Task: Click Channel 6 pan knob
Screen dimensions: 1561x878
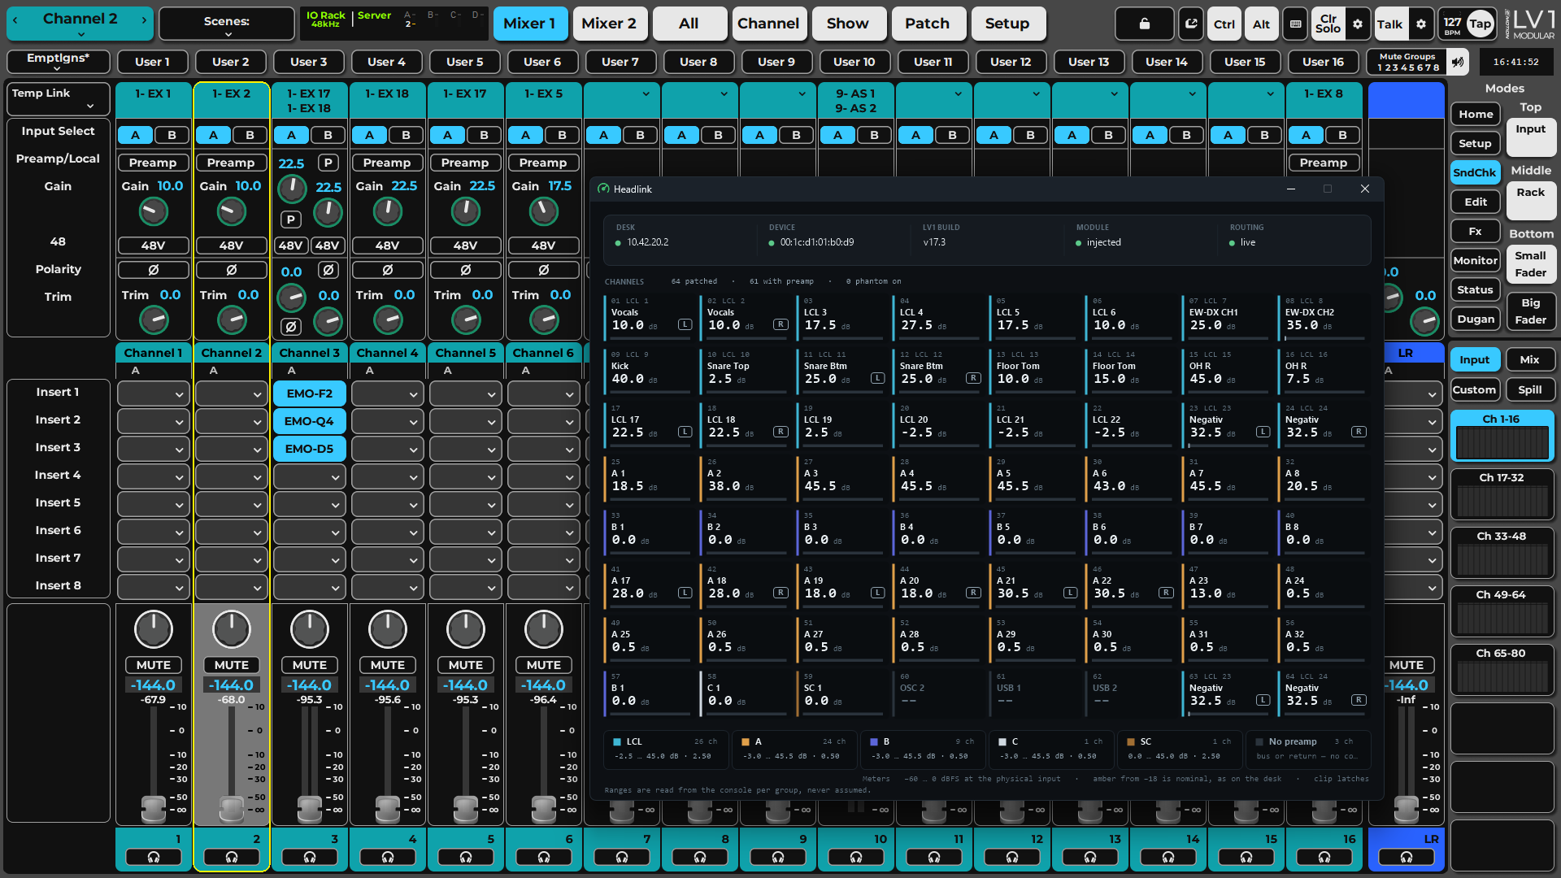Action: click(544, 629)
